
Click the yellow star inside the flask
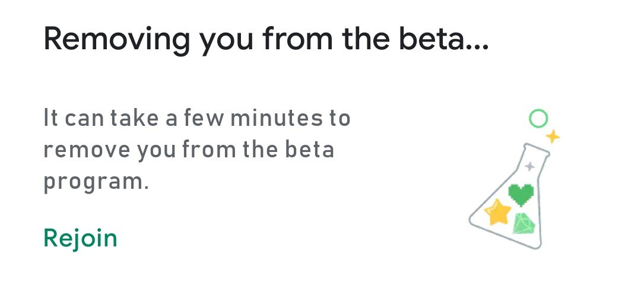click(497, 212)
